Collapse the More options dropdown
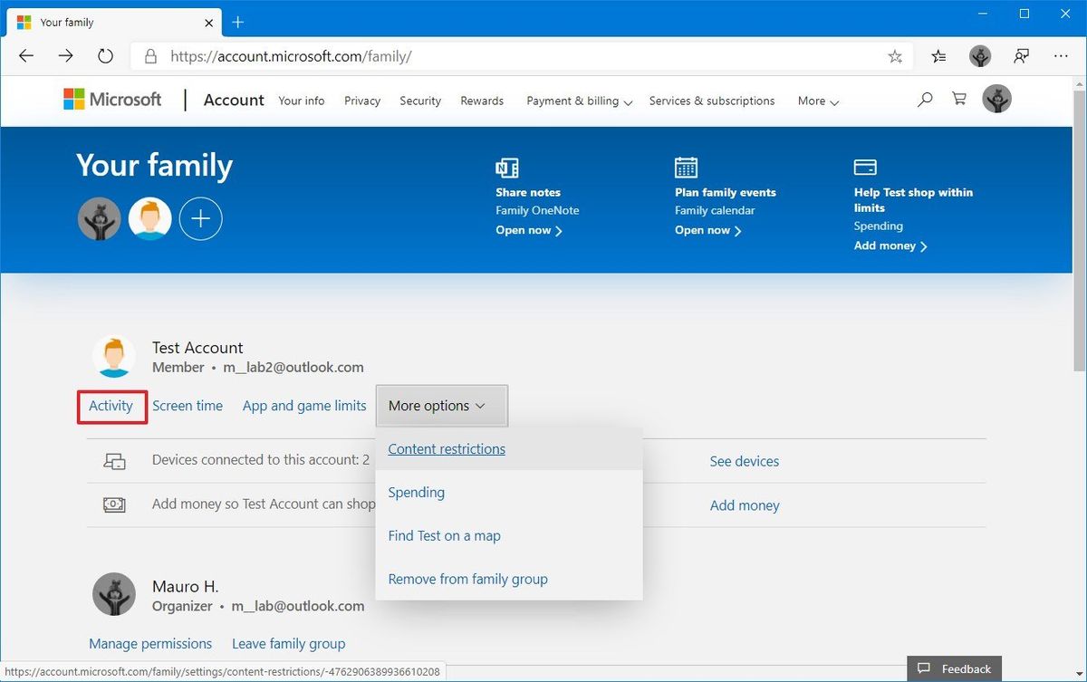Image resolution: width=1087 pixels, height=682 pixels. pos(441,406)
